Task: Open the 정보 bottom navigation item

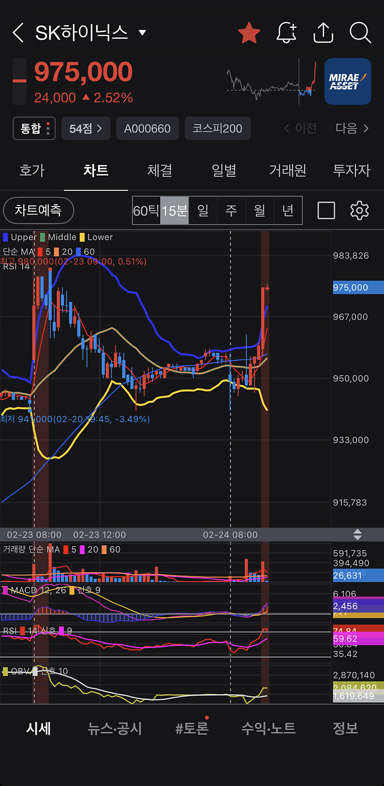Action: coord(345,728)
